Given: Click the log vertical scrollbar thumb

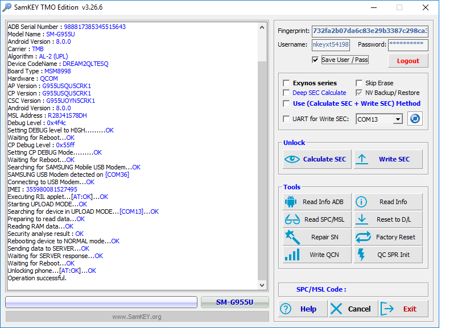Looking at the screenshot, I should [x=262, y=171].
